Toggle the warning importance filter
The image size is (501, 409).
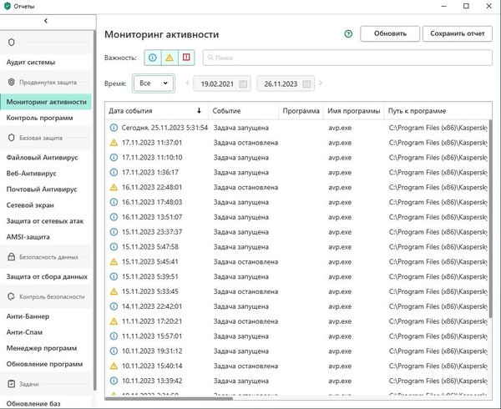point(169,58)
